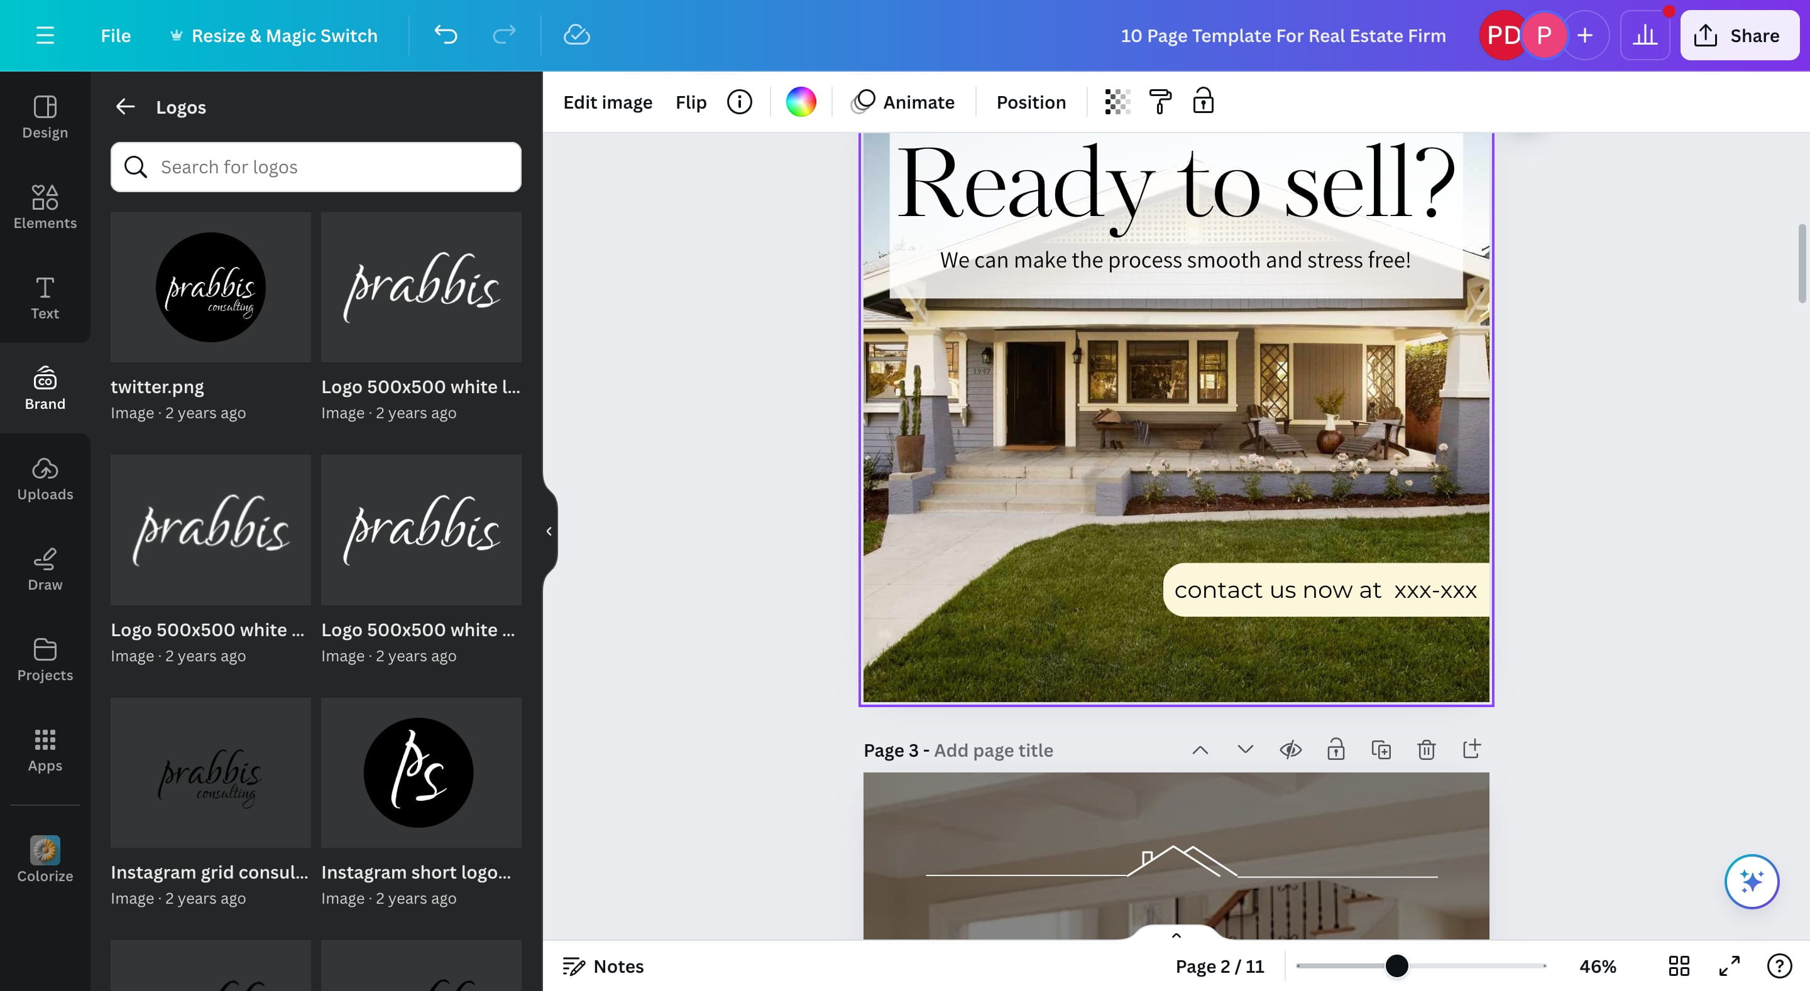This screenshot has width=1810, height=991.
Task: Open the transparency checkerboard icon
Action: [x=1117, y=102]
